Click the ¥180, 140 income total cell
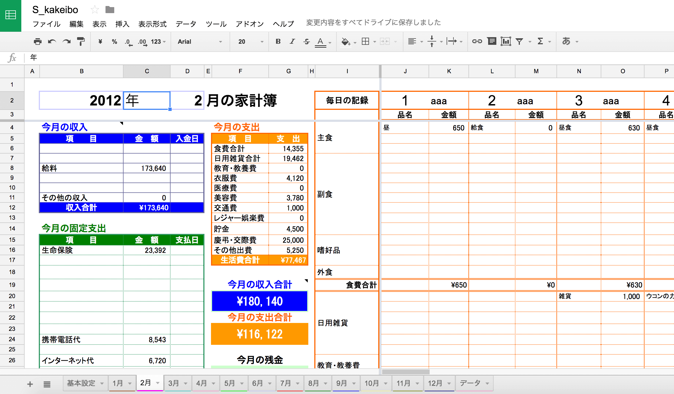This screenshot has height=394, width=674. click(260, 301)
